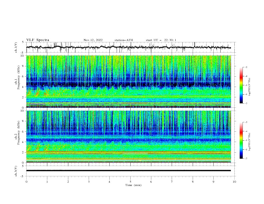Click the ch.1 "Frequency (kHz)" axis label
This screenshot has width=264, height=204.
[x=18, y=77]
